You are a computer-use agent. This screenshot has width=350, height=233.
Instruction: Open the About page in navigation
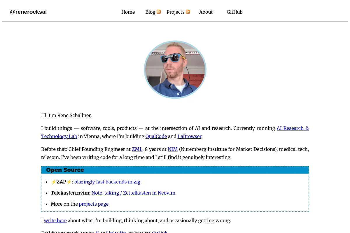click(x=206, y=12)
